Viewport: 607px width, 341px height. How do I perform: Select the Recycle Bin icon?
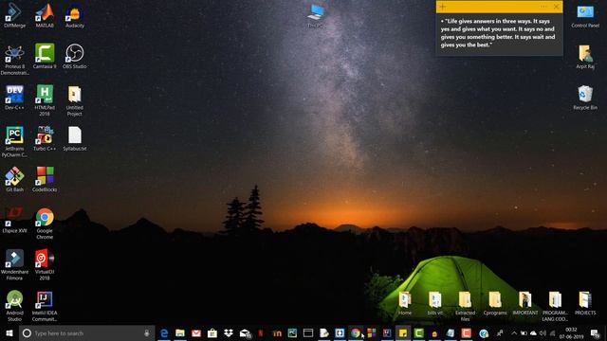(585, 98)
